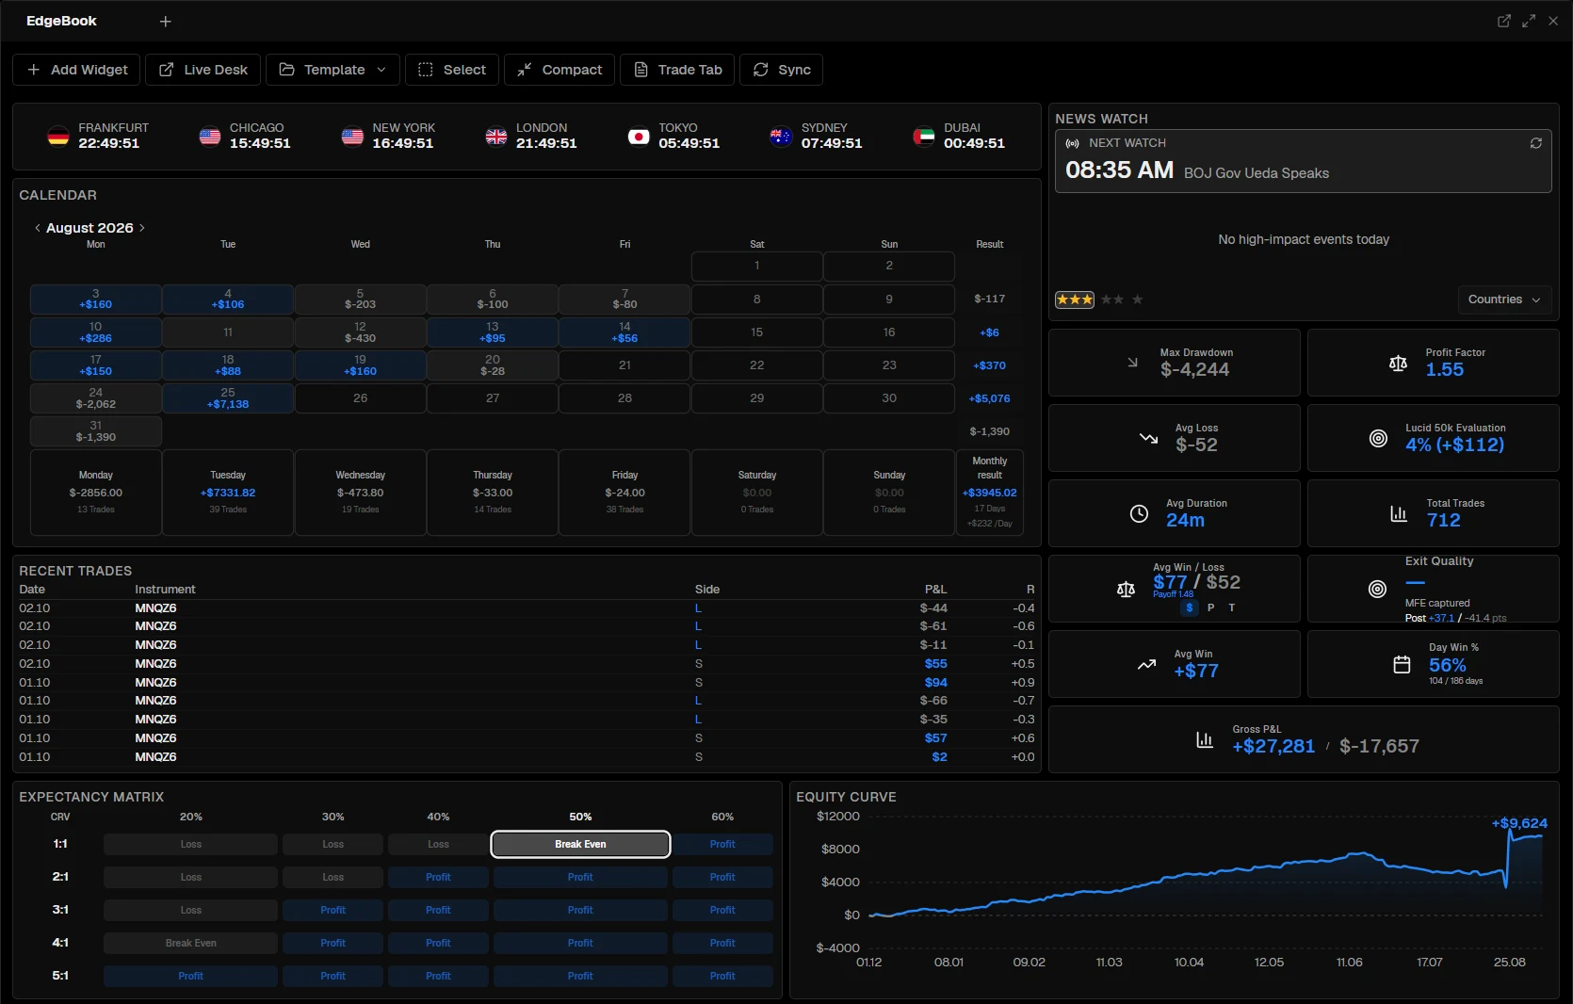Click the Tuesday summary +$7331.82
The image size is (1573, 1004).
228,493
